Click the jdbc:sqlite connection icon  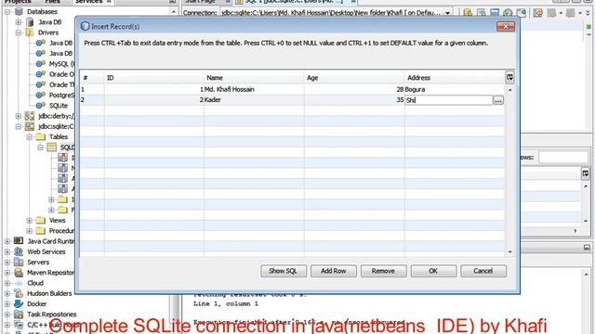30,126
